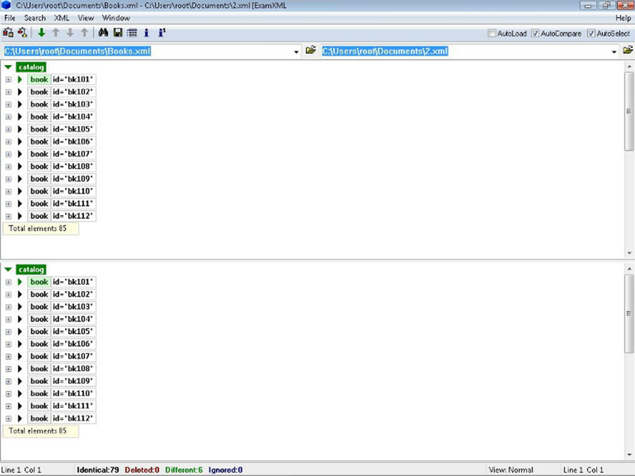The image size is (635, 476).
Task: Open the XML menu
Action: pyautogui.click(x=61, y=17)
